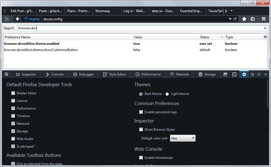This screenshot has width=271, height=167.
Task: Uncheck Storage tool checkbox
Action: click(x=13, y=131)
